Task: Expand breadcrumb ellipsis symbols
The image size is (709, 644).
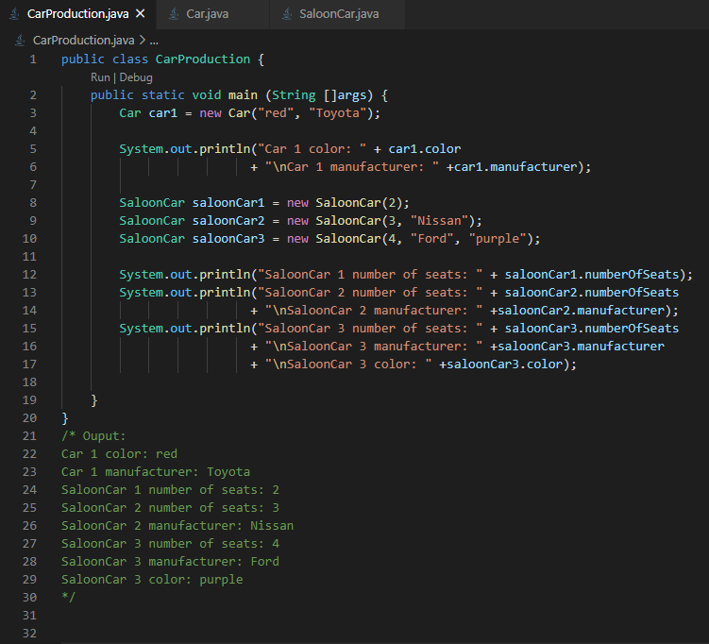Action: pos(154,41)
